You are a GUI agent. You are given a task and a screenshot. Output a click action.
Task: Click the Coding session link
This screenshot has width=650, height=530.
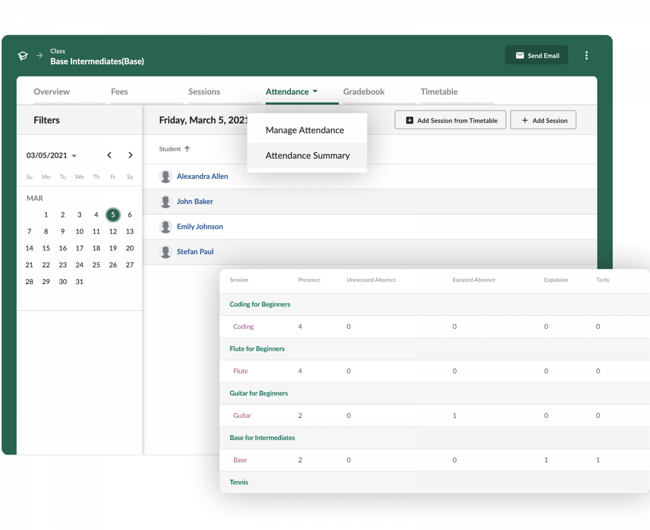(243, 327)
